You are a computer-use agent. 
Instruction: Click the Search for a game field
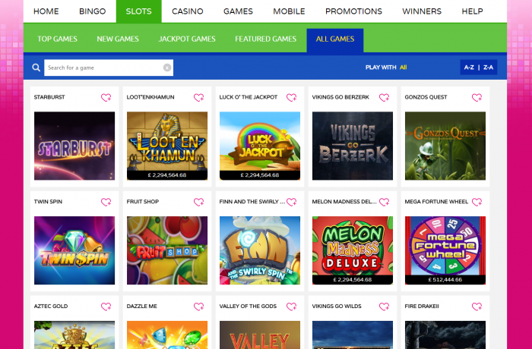point(109,68)
